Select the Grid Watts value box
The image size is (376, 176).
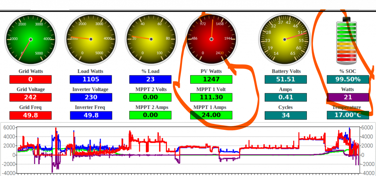pos(30,79)
